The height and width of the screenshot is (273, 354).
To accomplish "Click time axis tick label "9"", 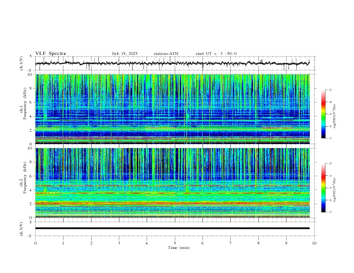I will [286, 243].
